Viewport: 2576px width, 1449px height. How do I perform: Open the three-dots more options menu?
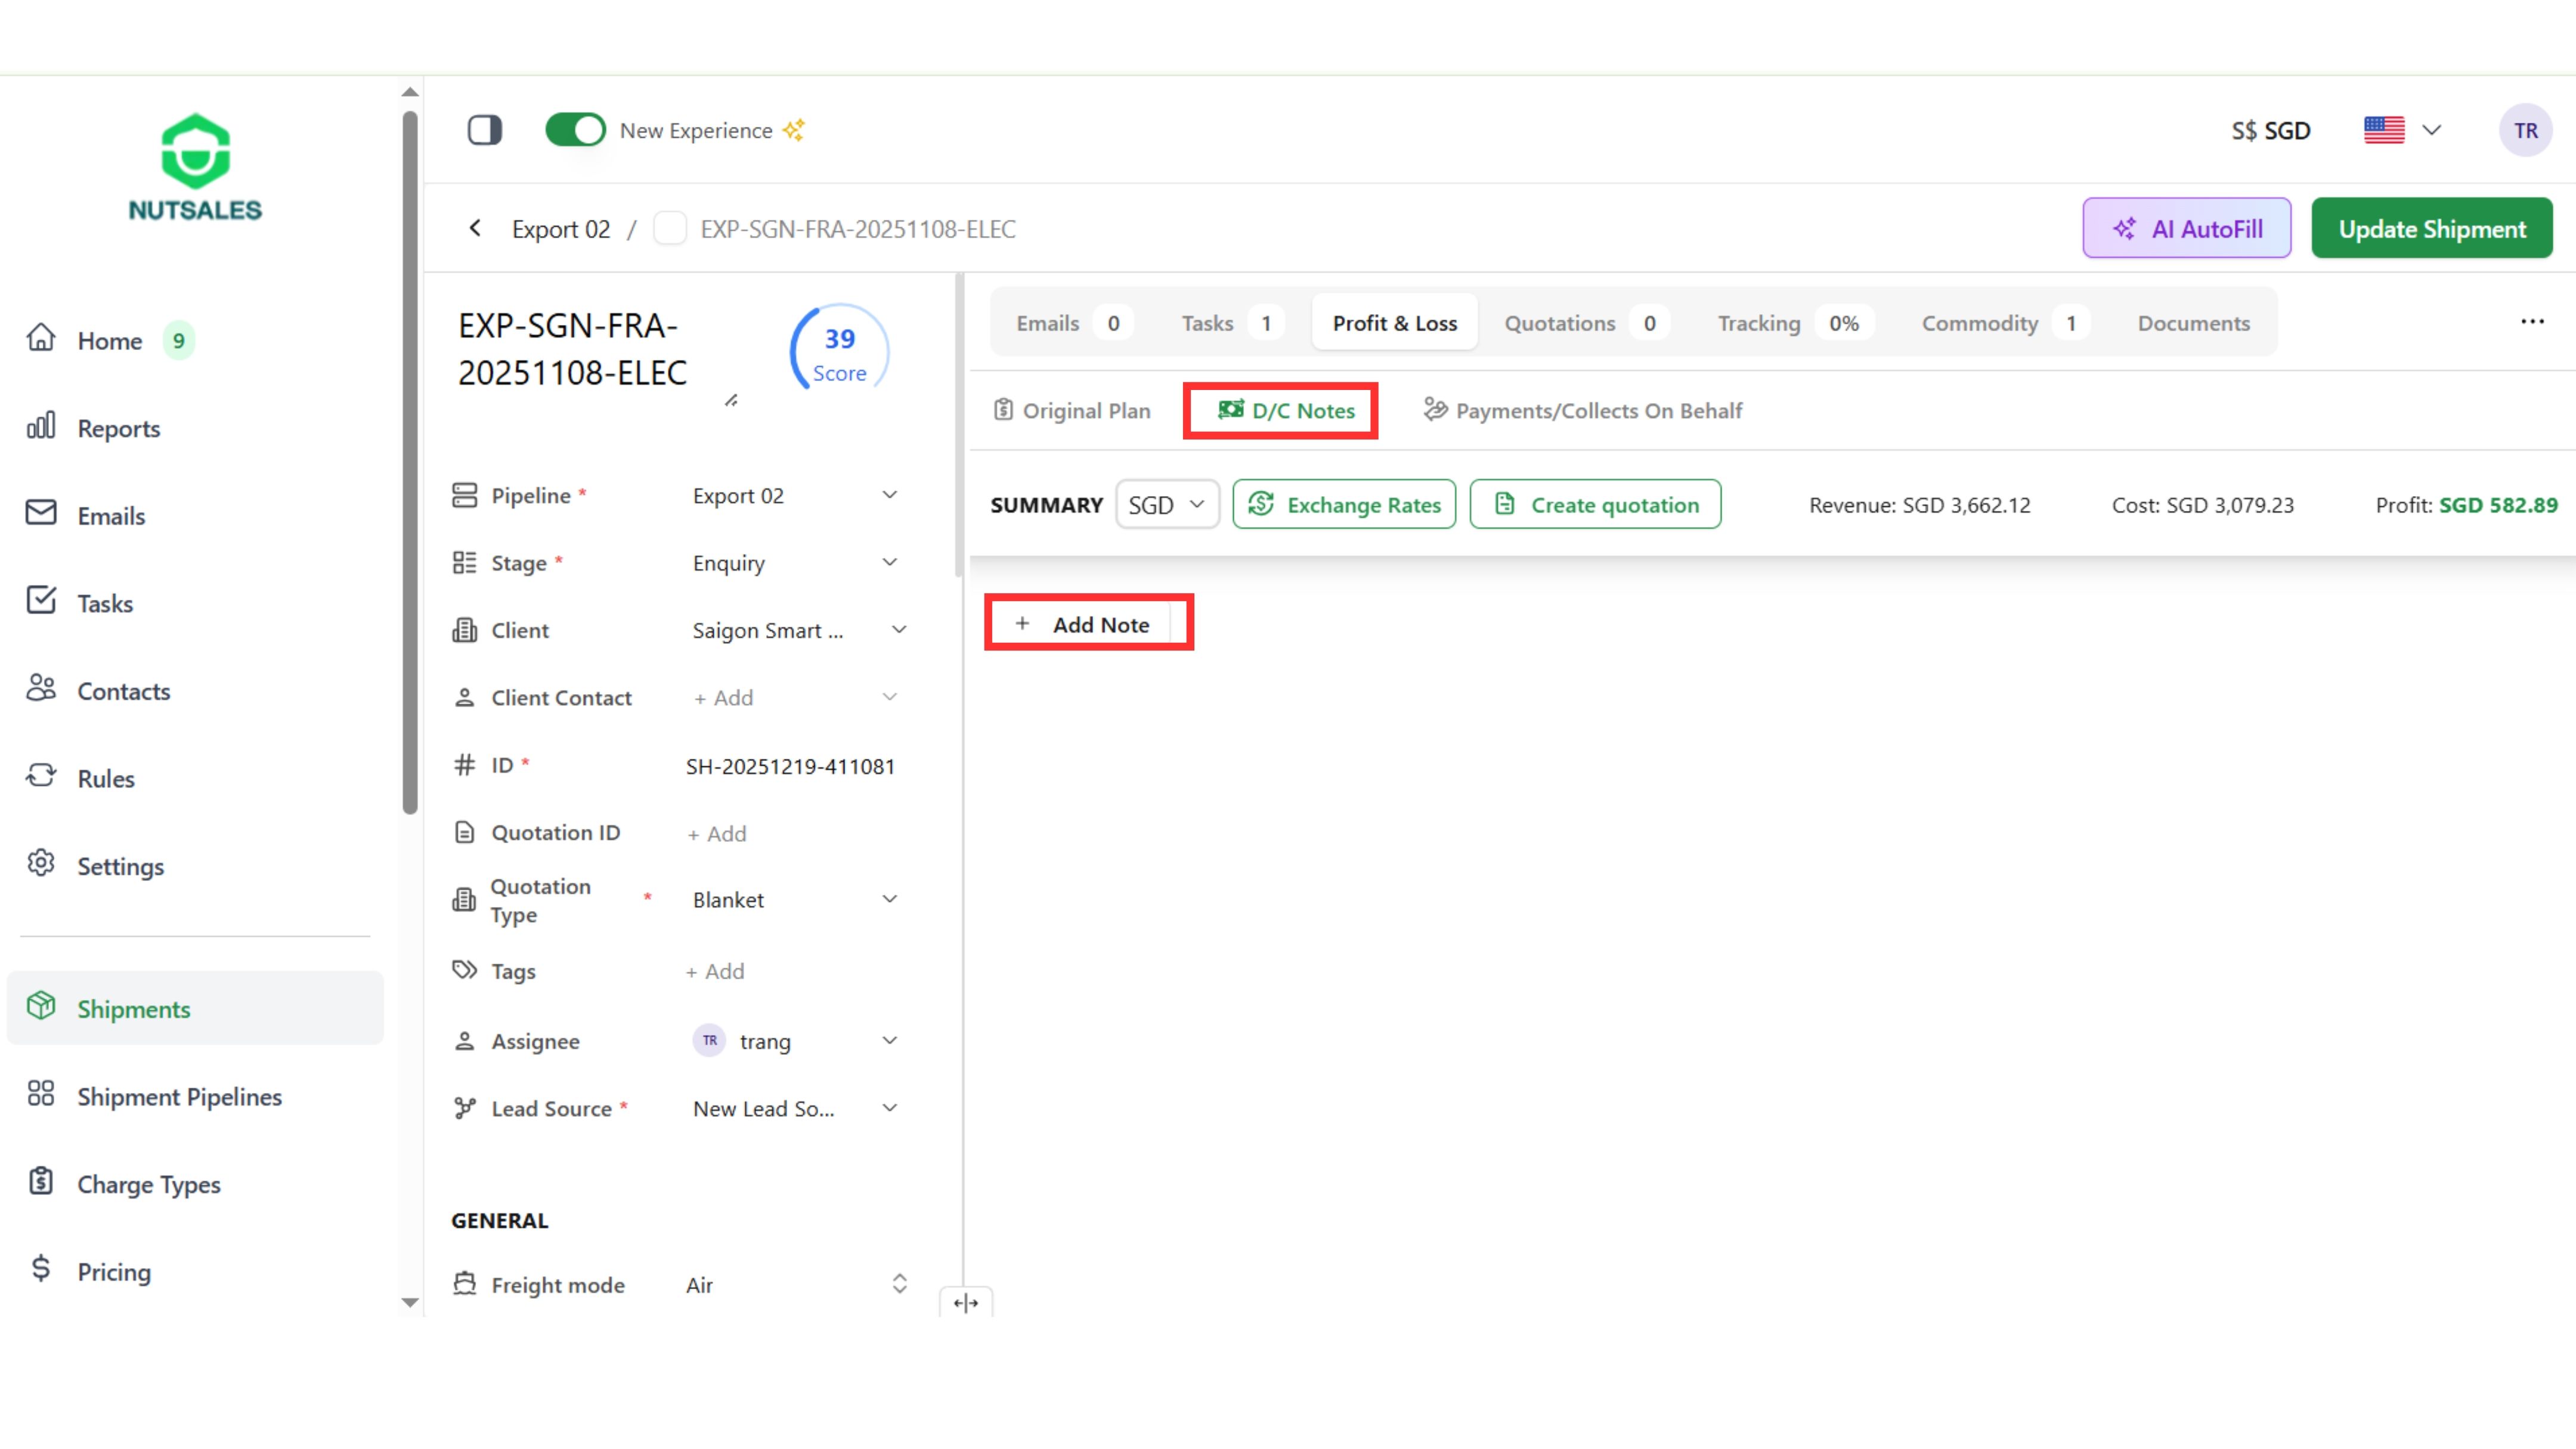click(x=2532, y=321)
